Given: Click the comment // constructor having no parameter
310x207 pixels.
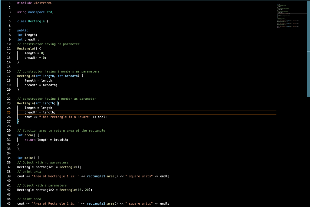Looking at the screenshot, I should pos(48,44).
